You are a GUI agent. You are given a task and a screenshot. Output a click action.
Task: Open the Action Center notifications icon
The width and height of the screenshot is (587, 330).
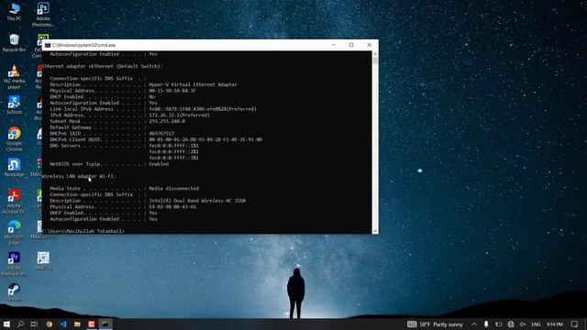click(575, 324)
